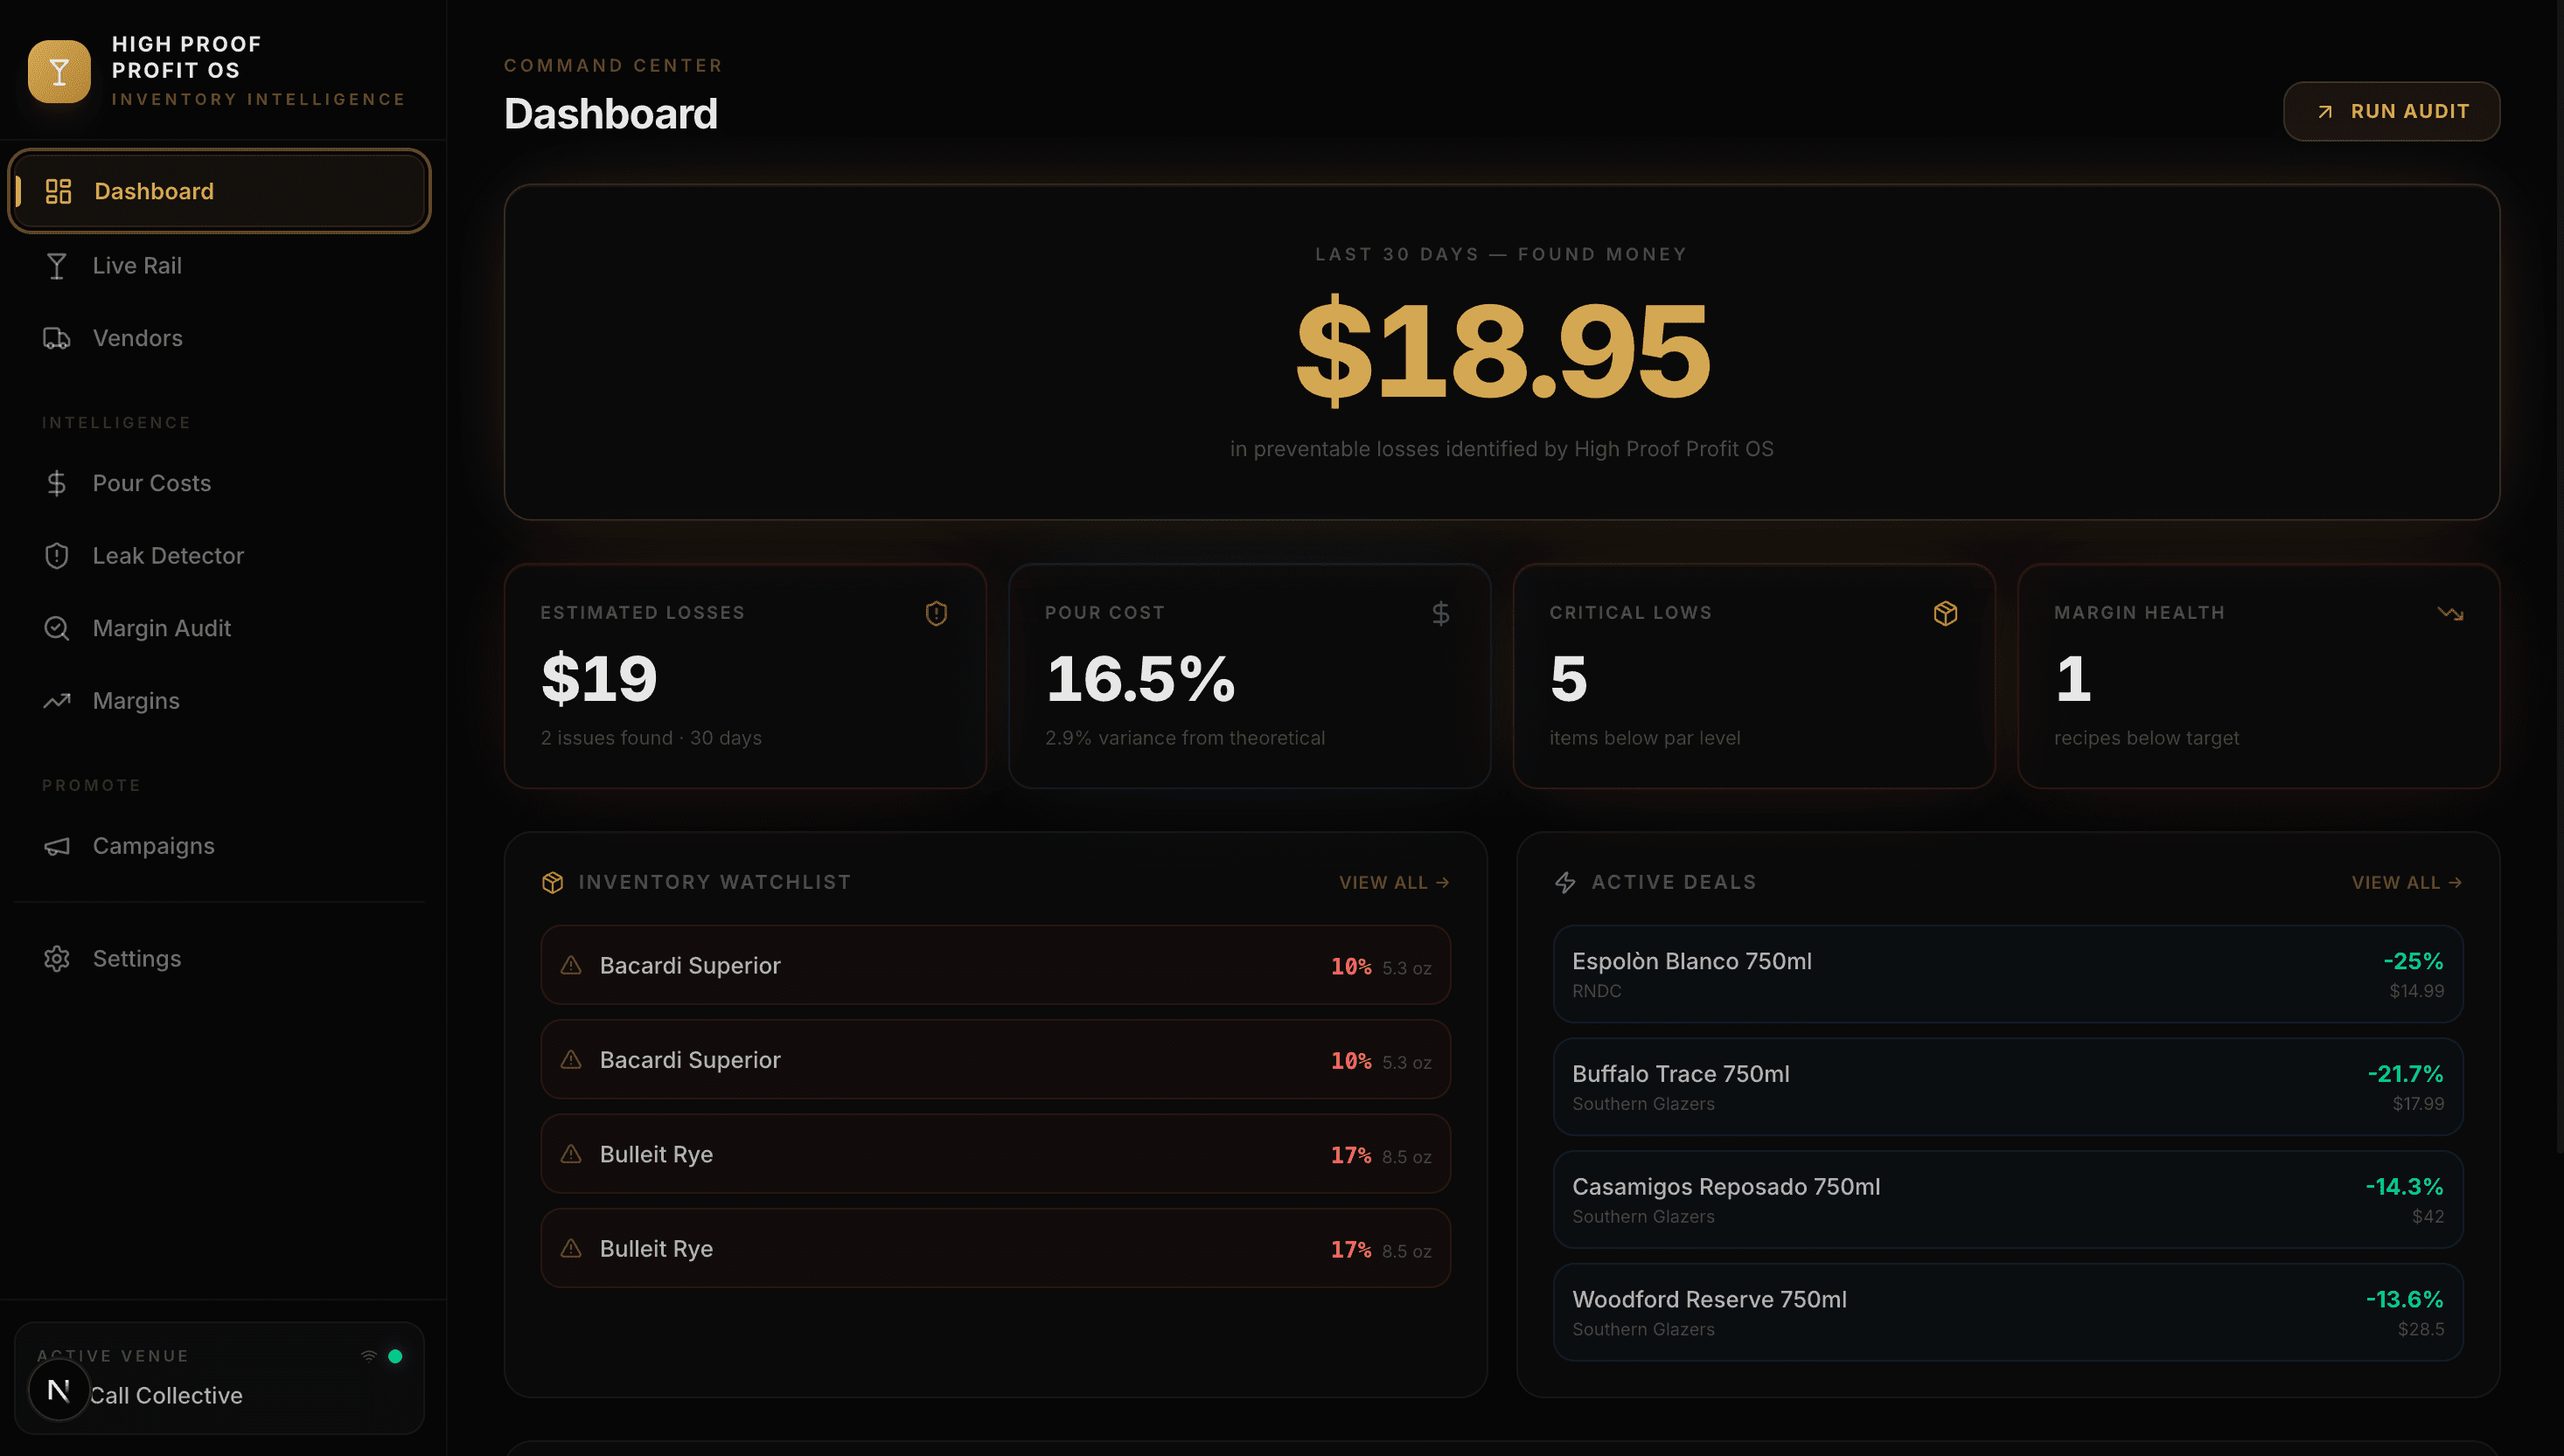
Task: Click the magnifier icon next to Margin Audit
Action: point(57,628)
